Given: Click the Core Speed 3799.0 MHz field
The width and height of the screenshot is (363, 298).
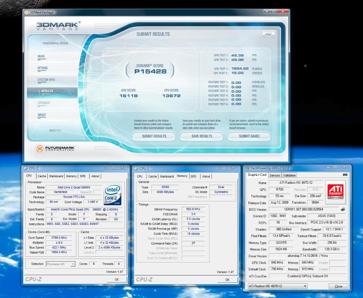Looking at the screenshot, I should [59, 238].
